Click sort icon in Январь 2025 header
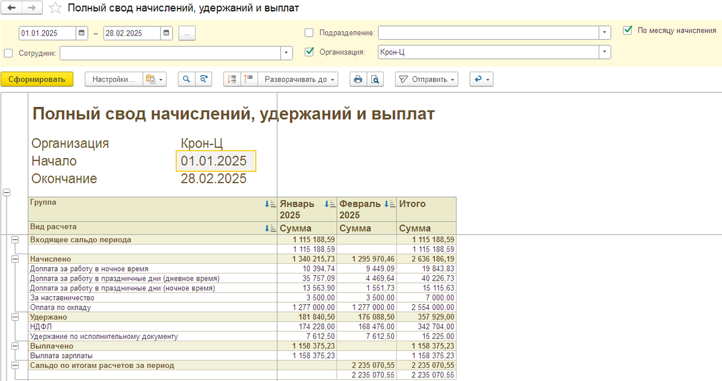The width and height of the screenshot is (722, 381). tap(330, 204)
